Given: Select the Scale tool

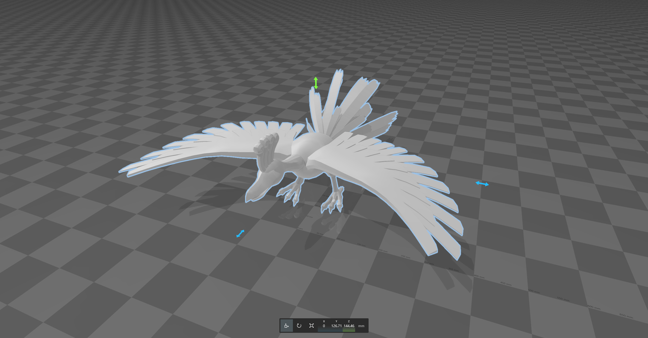Looking at the screenshot, I should [312, 326].
